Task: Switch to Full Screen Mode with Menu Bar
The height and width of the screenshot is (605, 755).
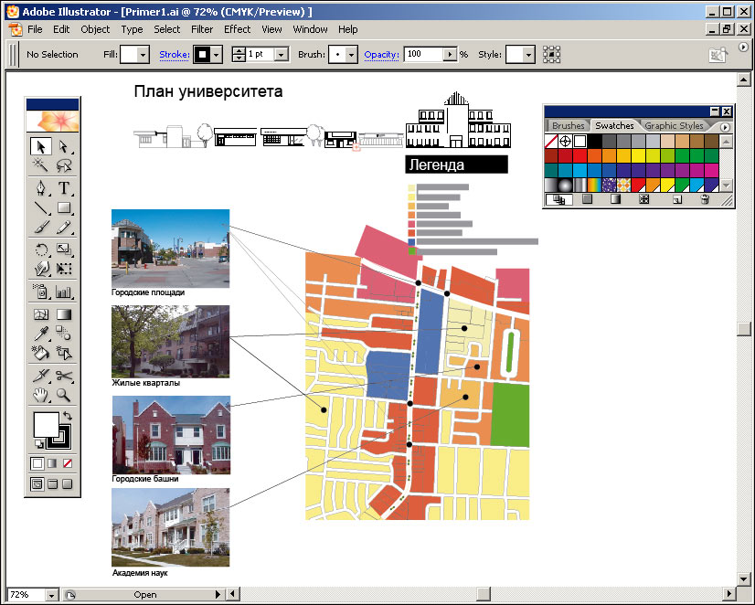Action: [x=52, y=483]
